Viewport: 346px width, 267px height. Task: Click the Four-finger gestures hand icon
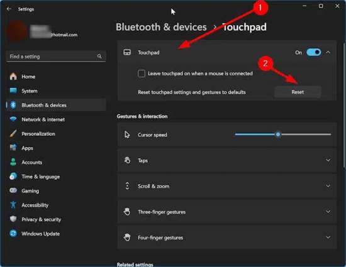pos(127,237)
